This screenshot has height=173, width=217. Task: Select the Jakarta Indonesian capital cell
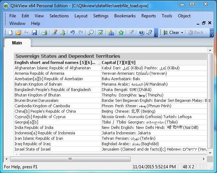(154, 133)
